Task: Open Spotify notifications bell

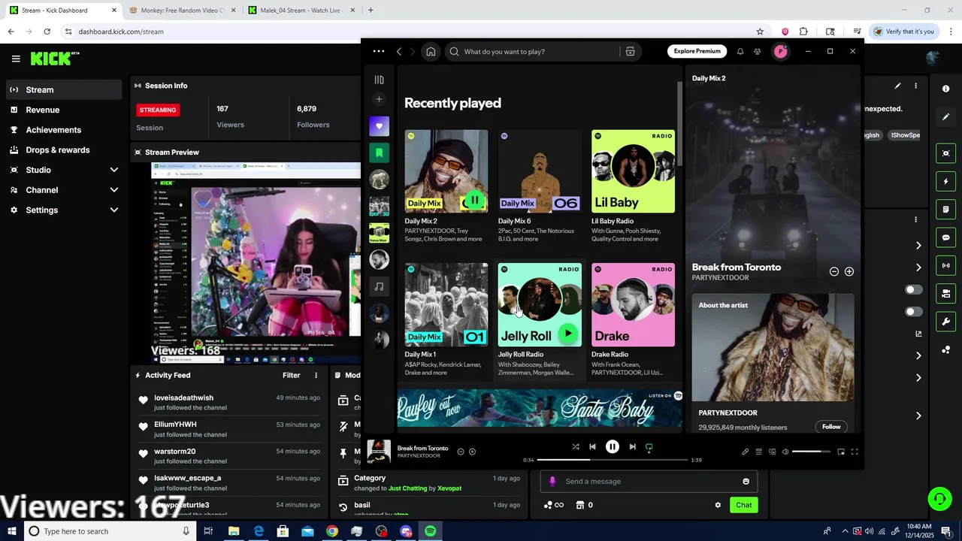Action: [x=740, y=52]
